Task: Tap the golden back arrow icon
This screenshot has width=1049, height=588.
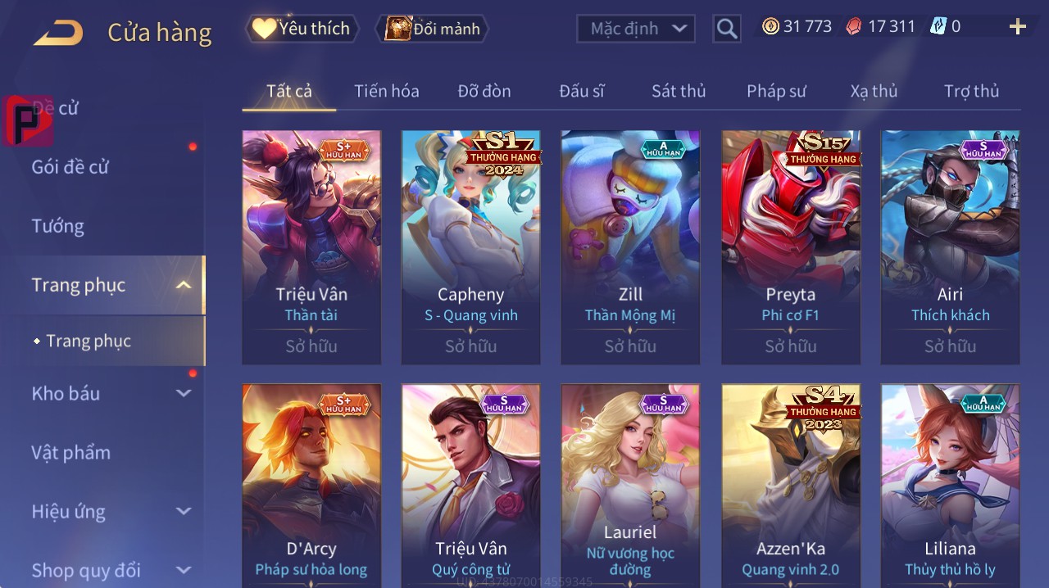Action: 58,34
